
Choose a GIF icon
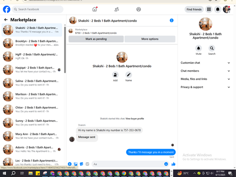pyautogui.click(x=87, y=164)
